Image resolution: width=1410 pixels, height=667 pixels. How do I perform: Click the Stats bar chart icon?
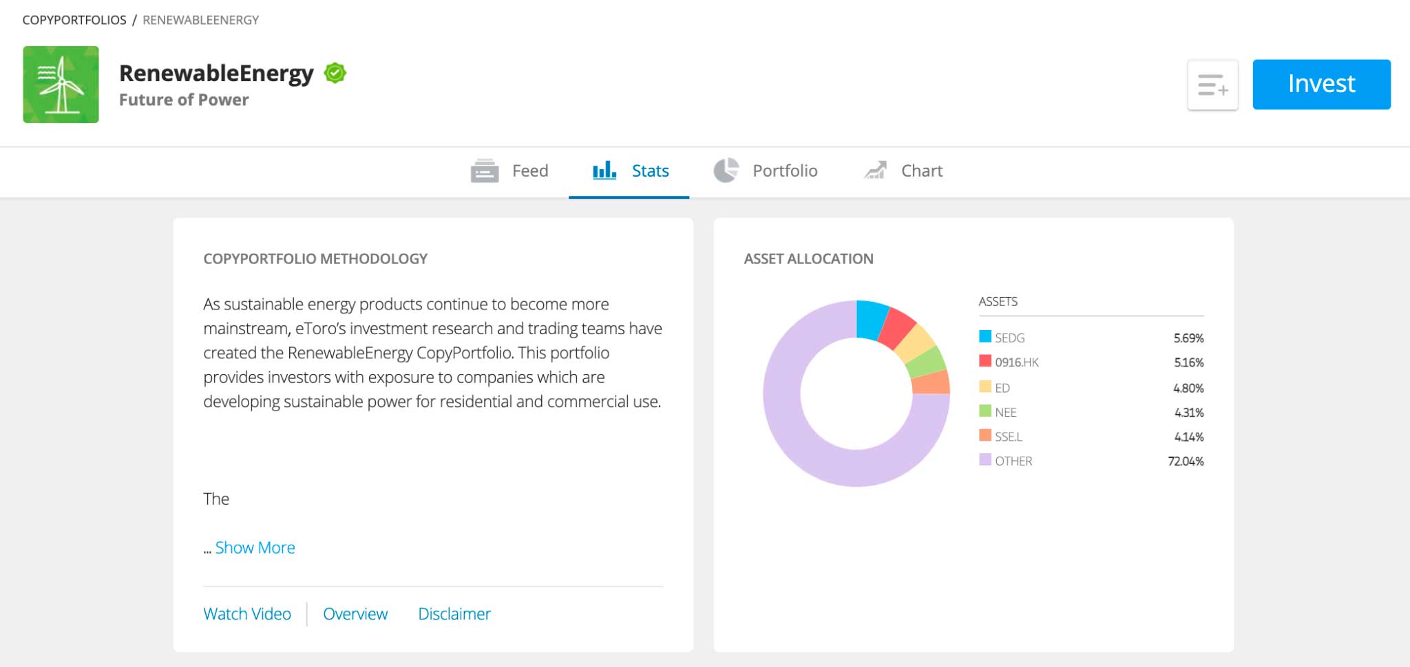tap(604, 170)
